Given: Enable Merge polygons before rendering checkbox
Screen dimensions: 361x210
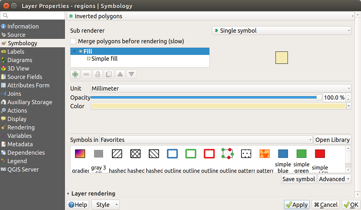Looking at the screenshot, I should click(x=73, y=41).
